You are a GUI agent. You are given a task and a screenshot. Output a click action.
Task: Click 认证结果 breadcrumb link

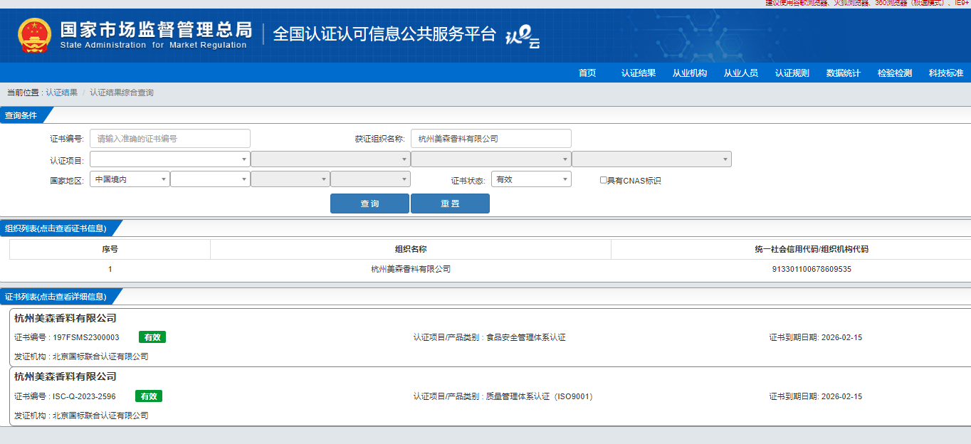(62, 92)
